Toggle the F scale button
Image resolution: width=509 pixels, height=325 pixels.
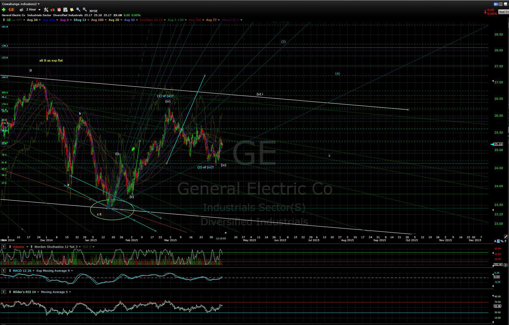(x=506, y=241)
